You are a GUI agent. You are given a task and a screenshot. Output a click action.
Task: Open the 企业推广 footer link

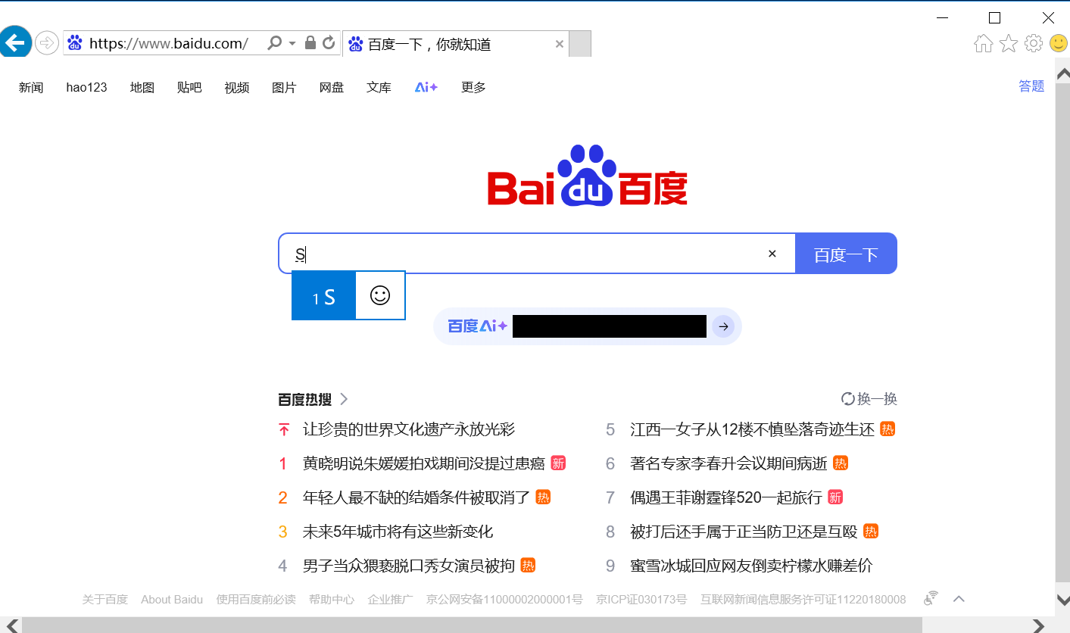pos(391,599)
